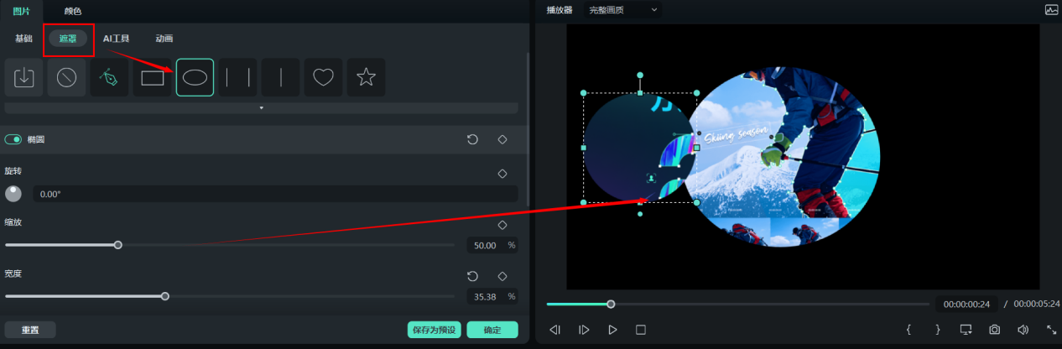Click 保存为预设 button
The image size is (1062, 349).
pyautogui.click(x=434, y=330)
